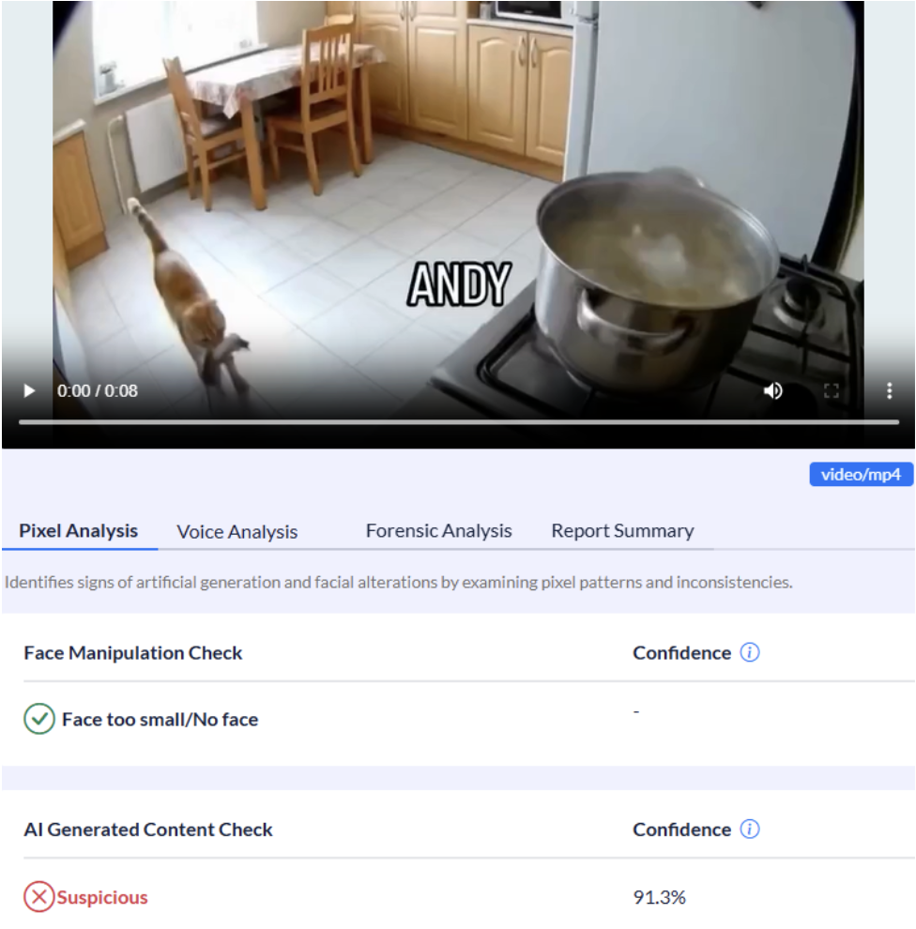Screen dimensions: 916x929
Task: Show Face Manipulation Check confidence info icon
Action: pyautogui.click(x=750, y=652)
